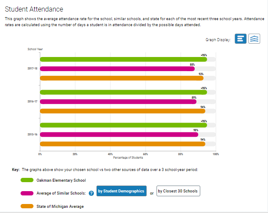Click the 2016-17 similar schools 89% bar
The image size is (268, 213).
click(x=118, y=102)
